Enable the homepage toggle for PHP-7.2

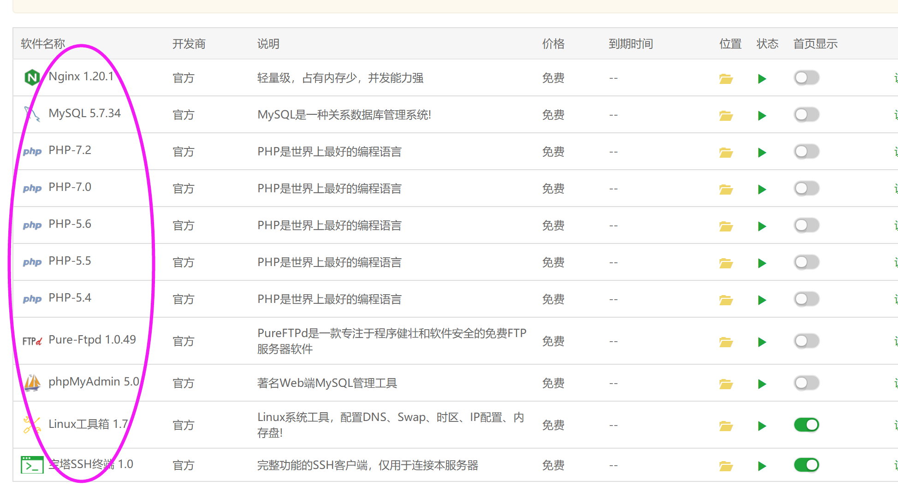(806, 151)
